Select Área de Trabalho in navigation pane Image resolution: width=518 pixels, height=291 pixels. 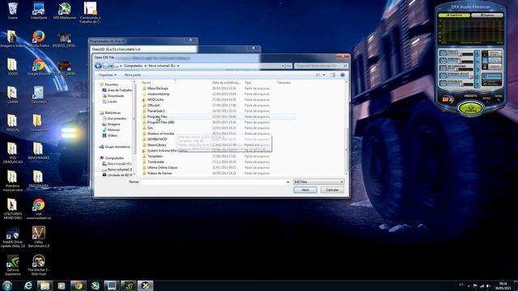pos(117,90)
